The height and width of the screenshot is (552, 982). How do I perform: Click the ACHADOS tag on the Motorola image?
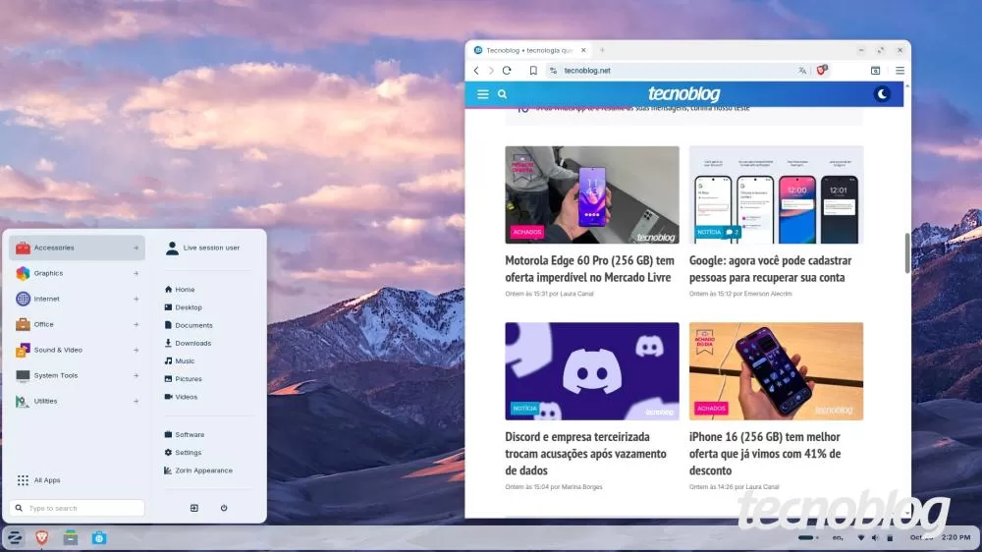point(526,232)
